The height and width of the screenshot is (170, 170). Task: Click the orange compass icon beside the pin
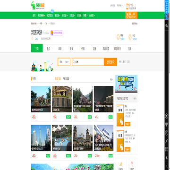130,37
